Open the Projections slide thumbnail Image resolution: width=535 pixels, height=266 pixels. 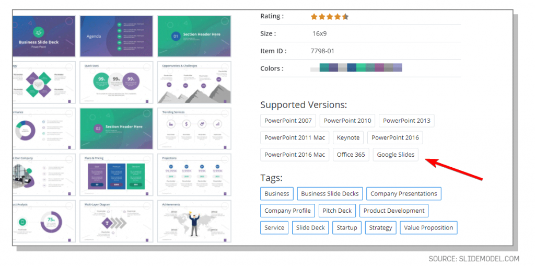[194, 175]
